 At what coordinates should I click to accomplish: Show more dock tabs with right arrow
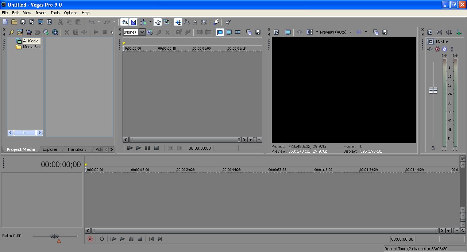[x=111, y=149]
